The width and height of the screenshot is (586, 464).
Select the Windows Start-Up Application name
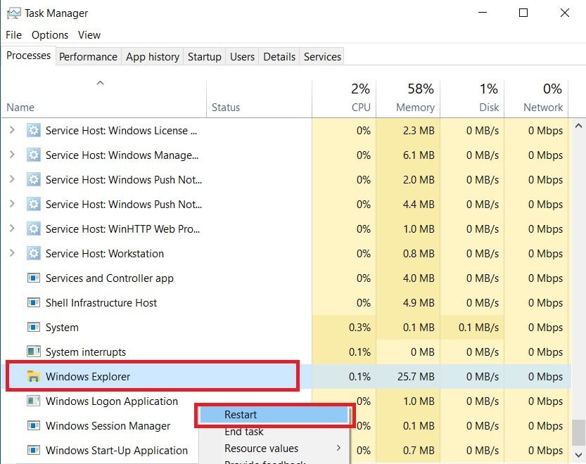click(117, 451)
